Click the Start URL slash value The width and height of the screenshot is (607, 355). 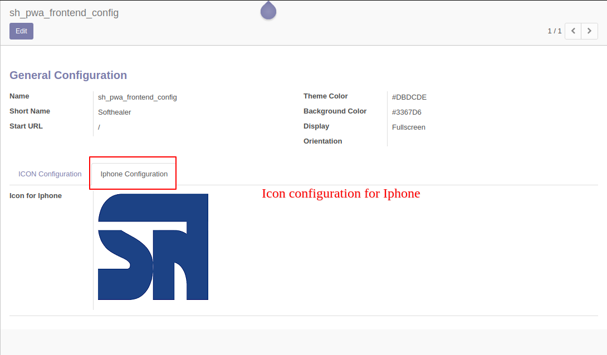(99, 127)
